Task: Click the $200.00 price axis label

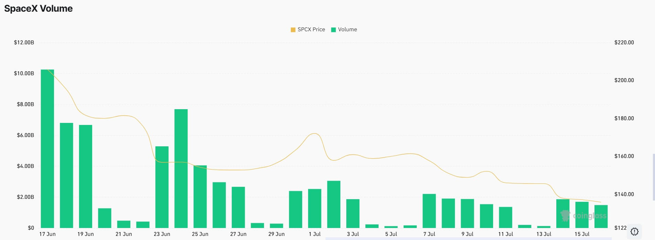Action: pos(624,80)
